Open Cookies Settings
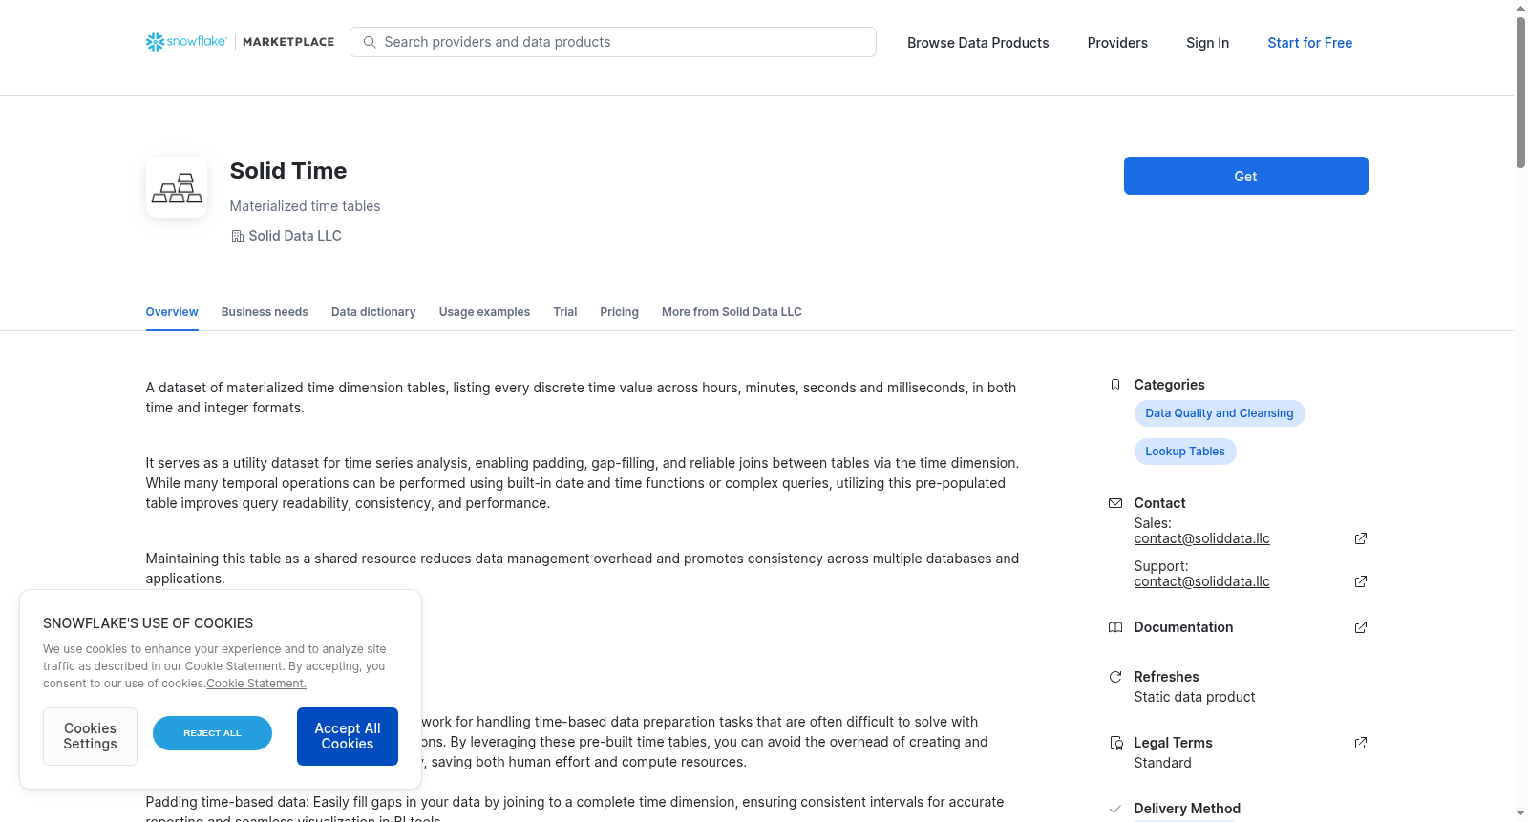The image size is (1528, 822). 90,736
